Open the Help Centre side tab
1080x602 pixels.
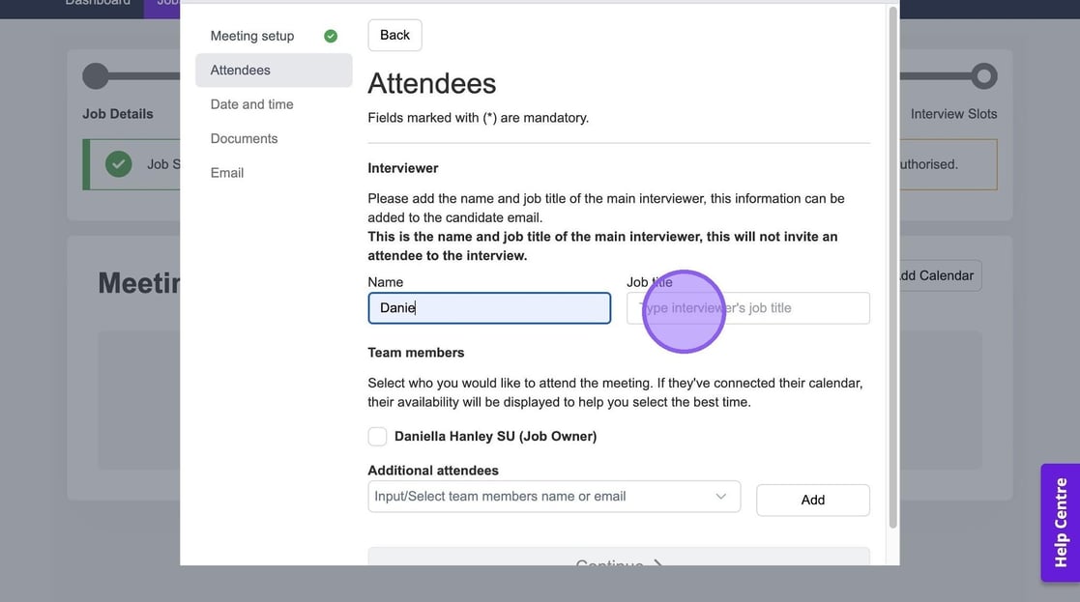click(1060, 523)
